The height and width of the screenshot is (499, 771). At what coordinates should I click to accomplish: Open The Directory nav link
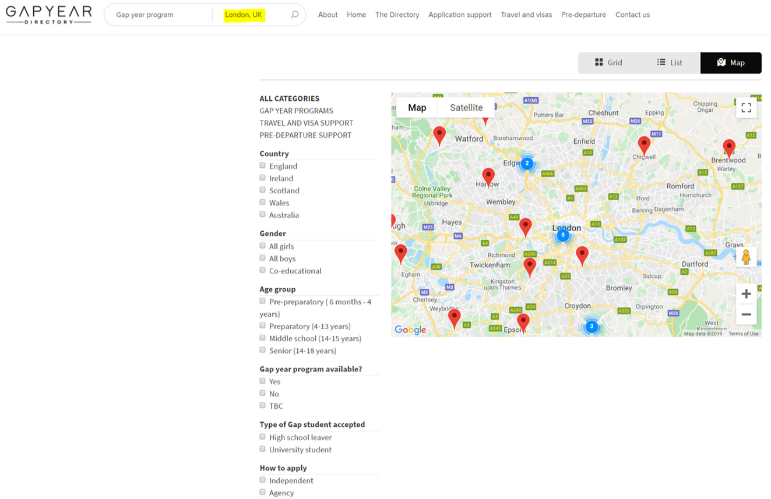397,15
